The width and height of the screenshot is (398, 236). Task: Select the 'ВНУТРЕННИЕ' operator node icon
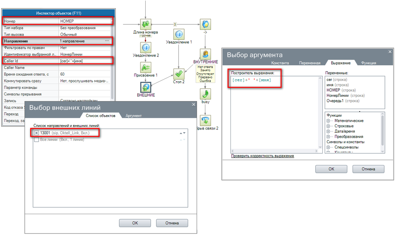[205, 54]
